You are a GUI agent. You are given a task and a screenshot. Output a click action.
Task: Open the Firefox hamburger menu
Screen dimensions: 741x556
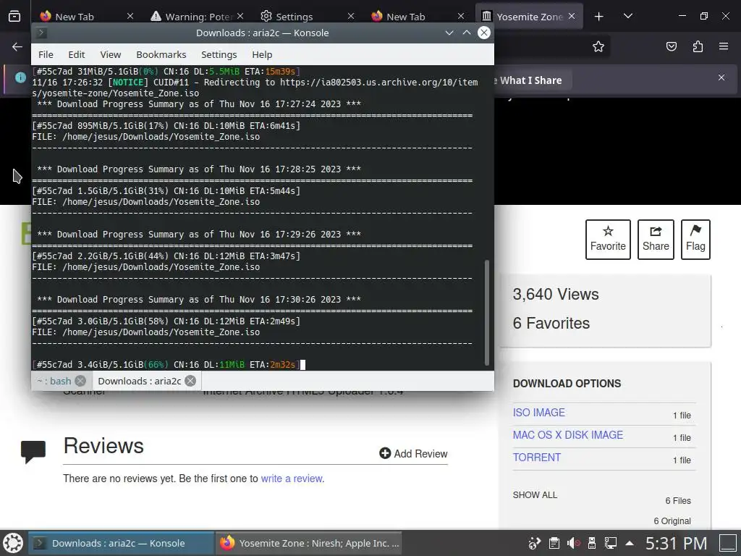(x=724, y=46)
